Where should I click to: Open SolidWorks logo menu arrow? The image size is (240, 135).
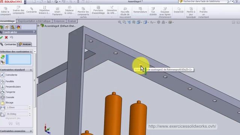[25, 1]
